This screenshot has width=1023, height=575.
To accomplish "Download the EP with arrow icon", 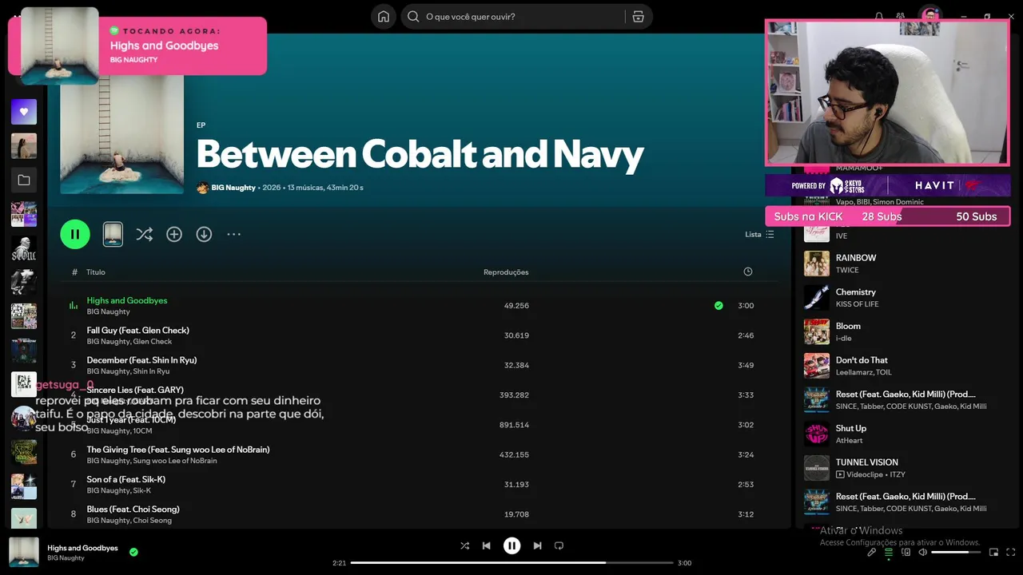I will (204, 234).
